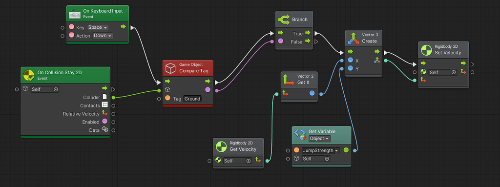Open the Object kind dropdown on Get Variable
Screen dimensions: 500x187
click(x=319, y=139)
